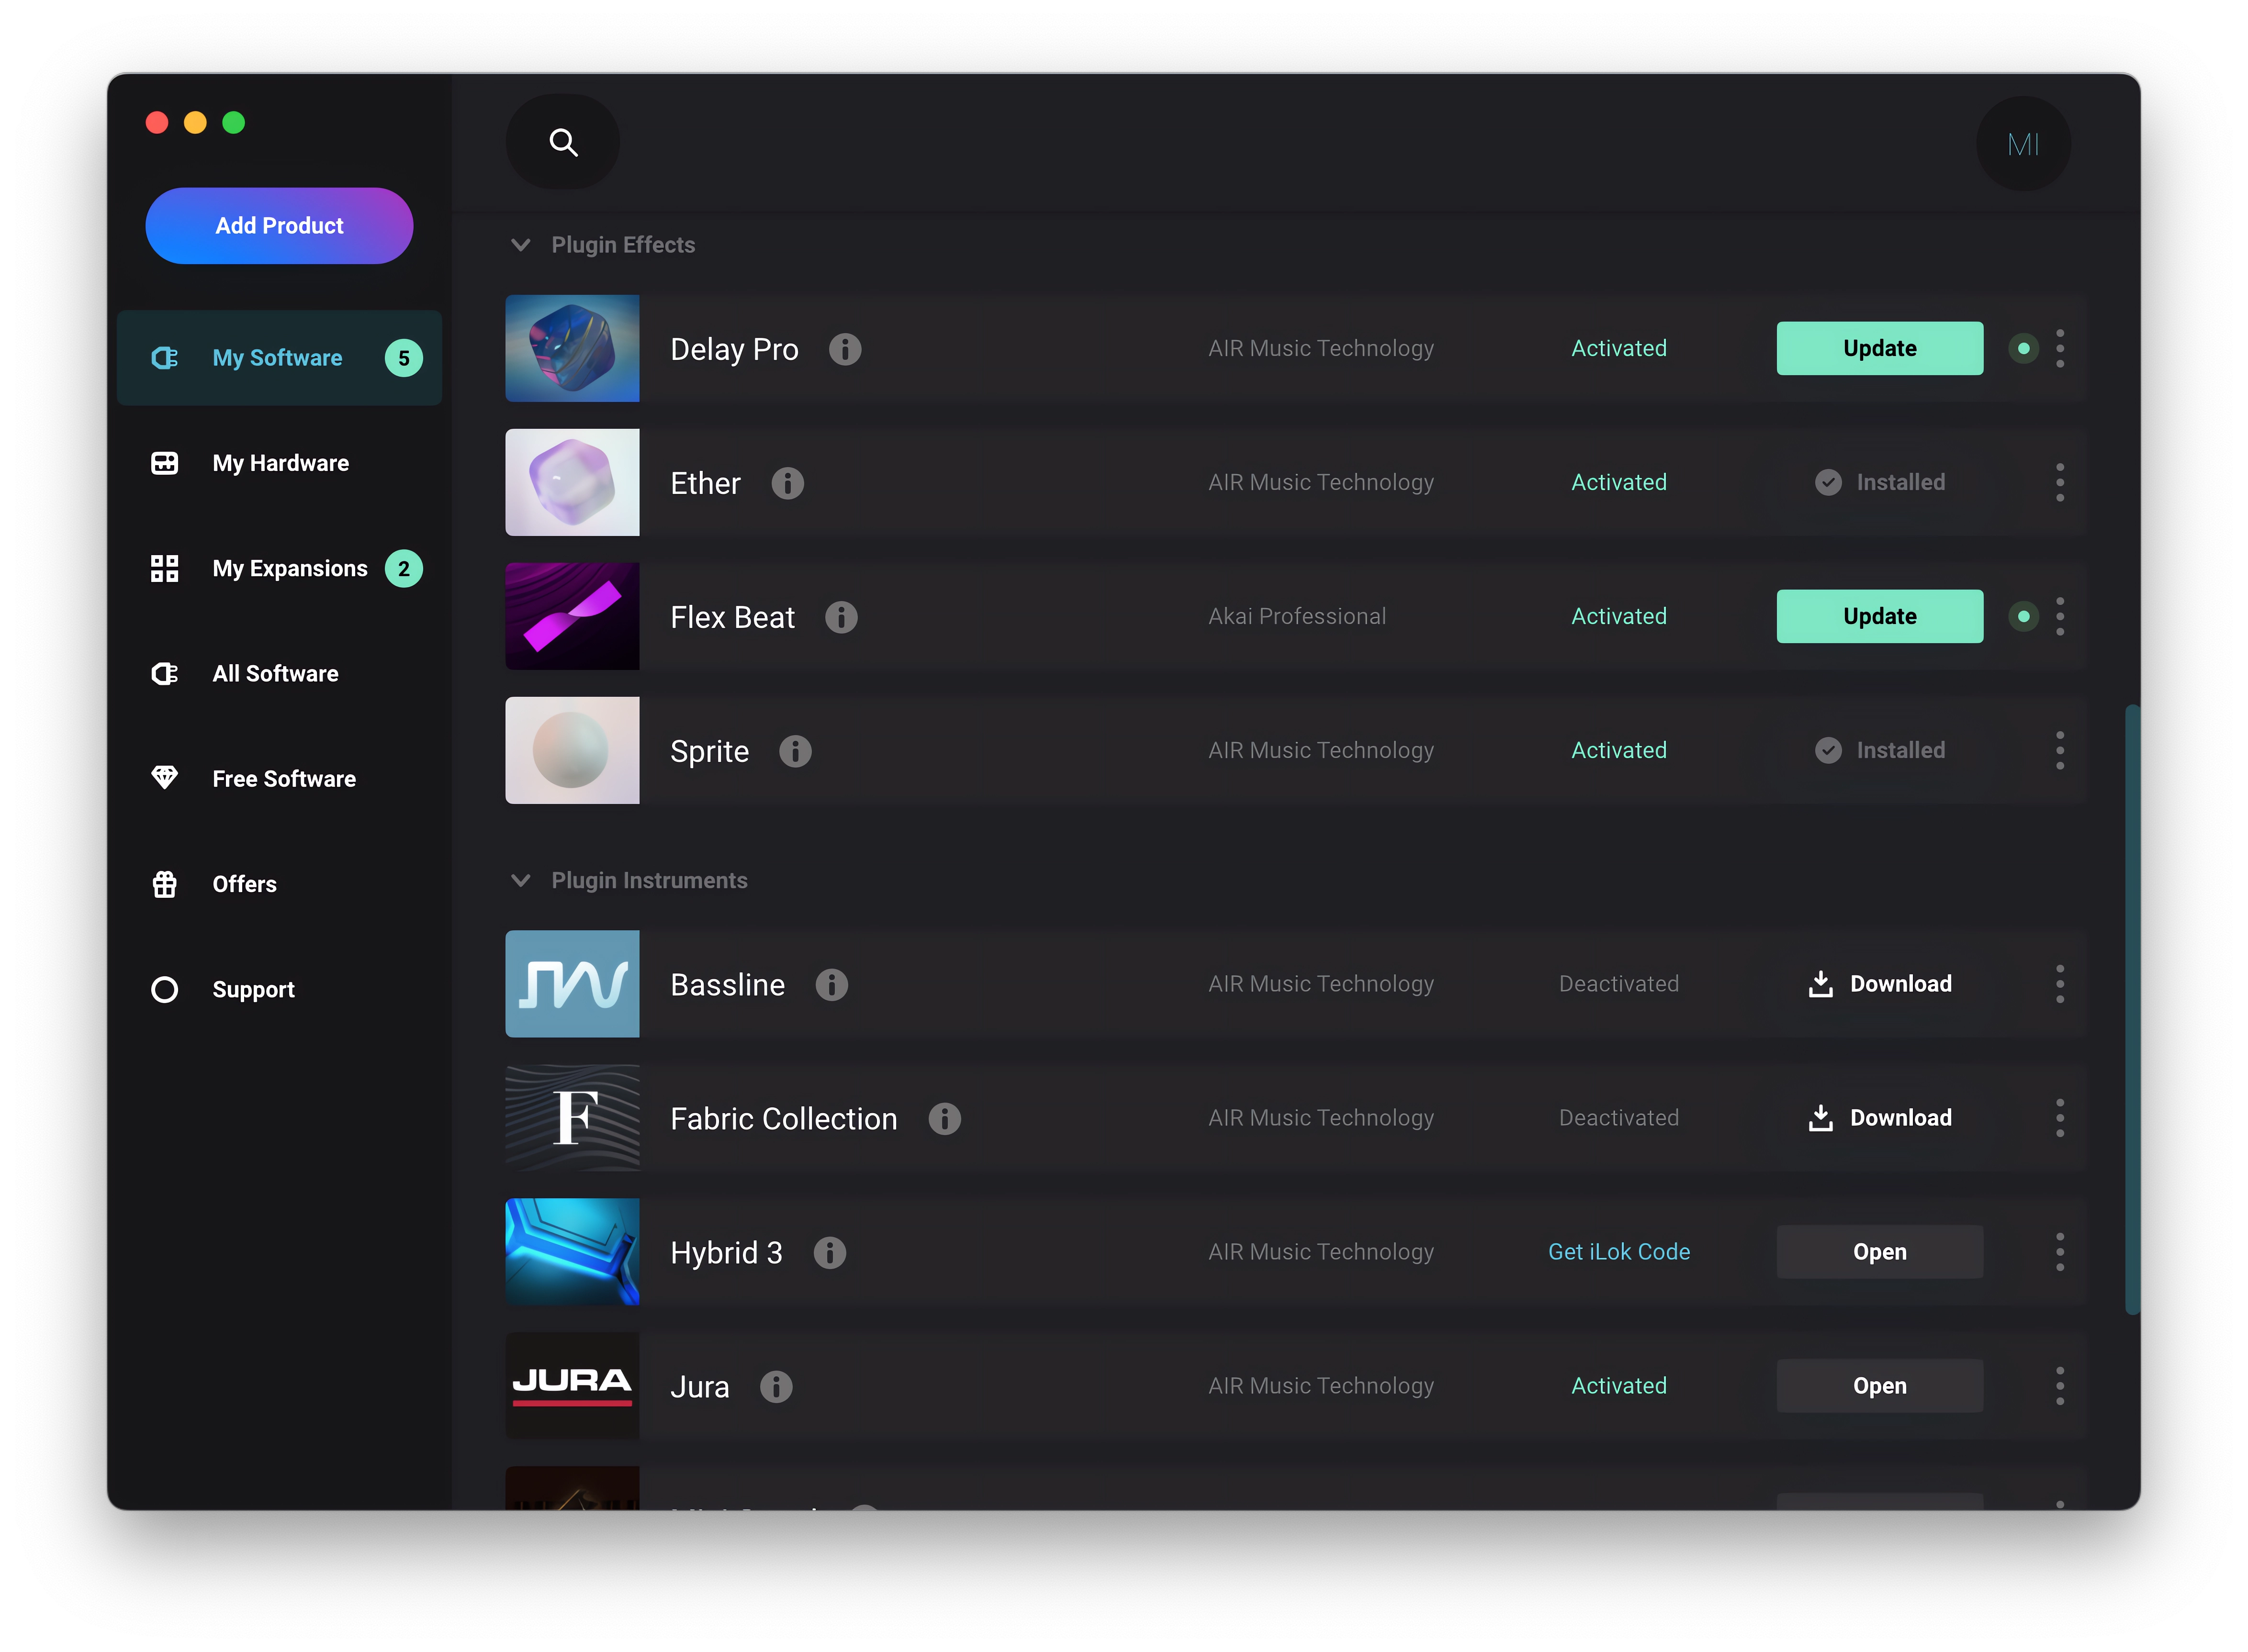
Task: Select the Bassline thumbnail
Action: [x=572, y=985]
